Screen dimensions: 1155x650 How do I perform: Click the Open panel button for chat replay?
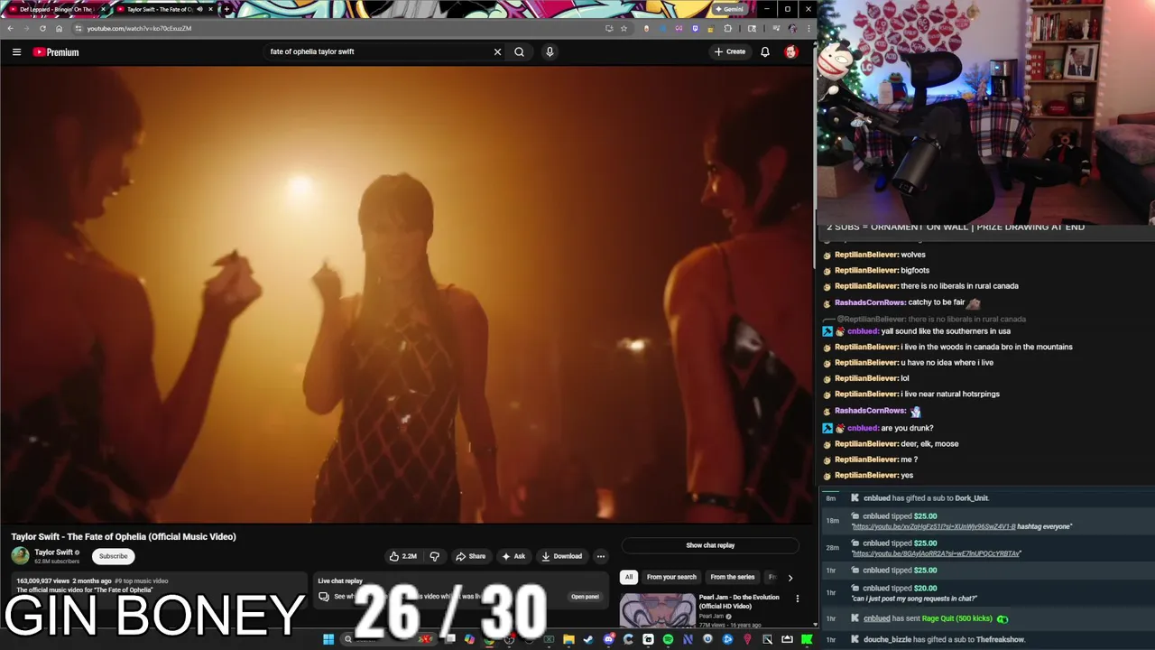[x=585, y=597]
